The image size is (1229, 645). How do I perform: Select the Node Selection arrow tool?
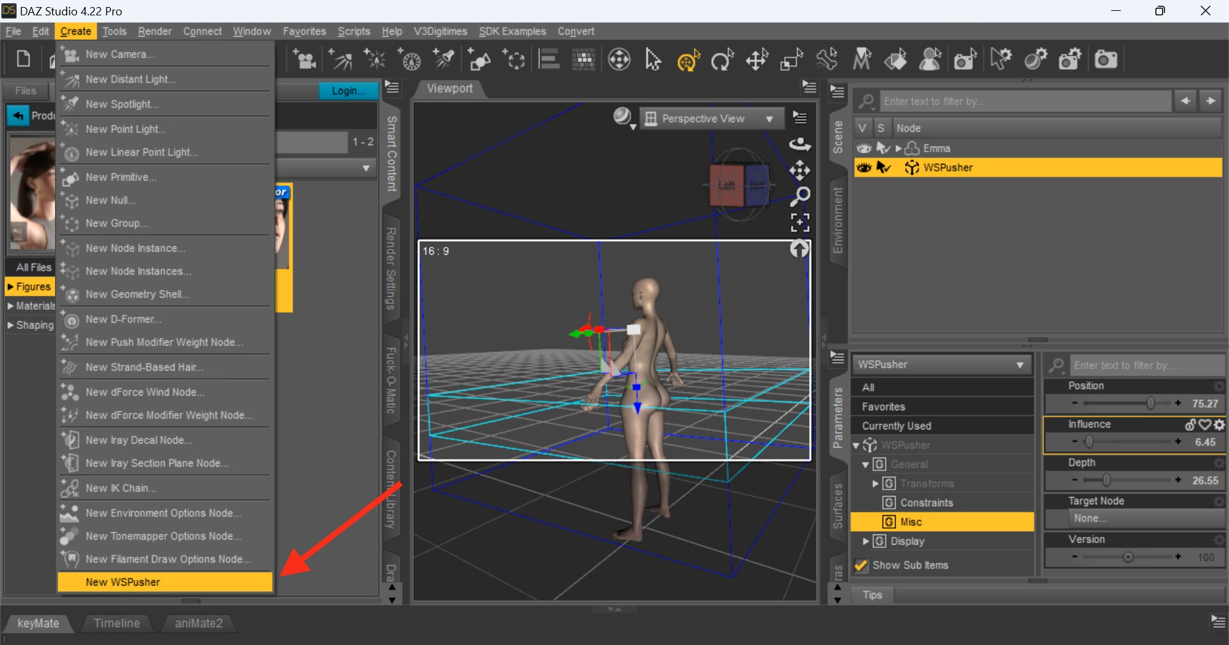pyautogui.click(x=653, y=60)
